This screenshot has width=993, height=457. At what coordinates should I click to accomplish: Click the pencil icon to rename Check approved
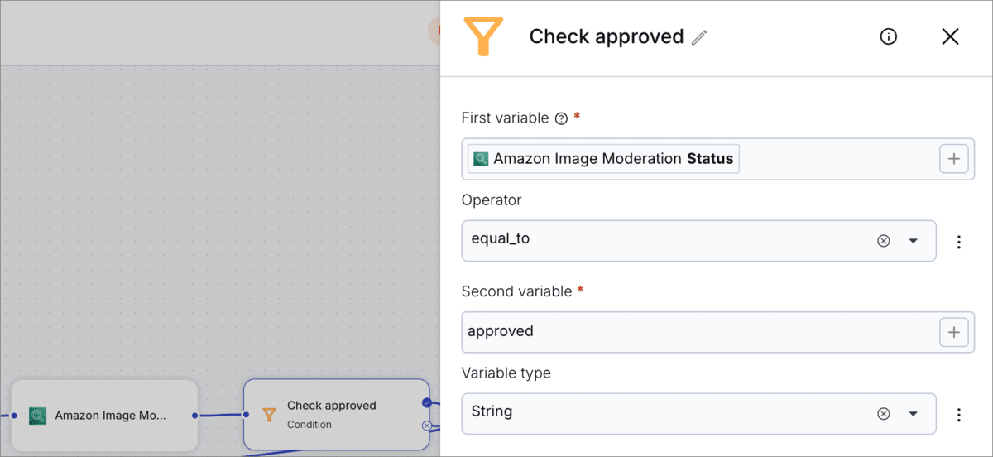(x=699, y=37)
